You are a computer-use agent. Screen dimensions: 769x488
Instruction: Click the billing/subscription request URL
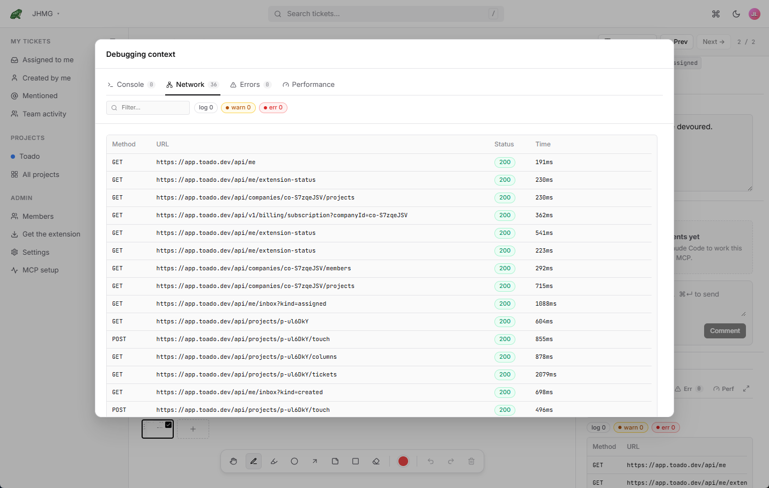(x=282, y=215)
